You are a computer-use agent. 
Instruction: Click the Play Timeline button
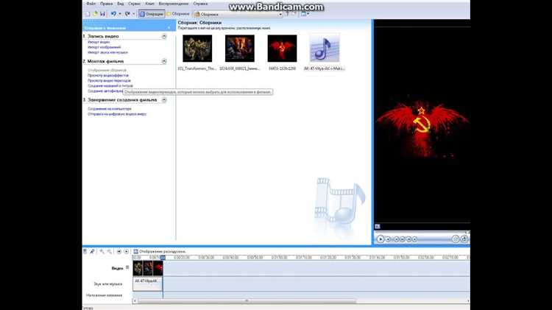coord(127,252)
